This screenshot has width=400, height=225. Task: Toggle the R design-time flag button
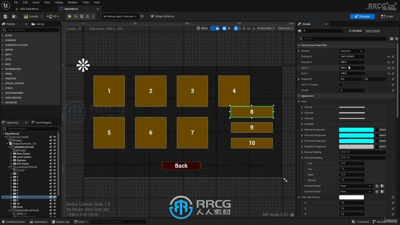coord(229,28)
